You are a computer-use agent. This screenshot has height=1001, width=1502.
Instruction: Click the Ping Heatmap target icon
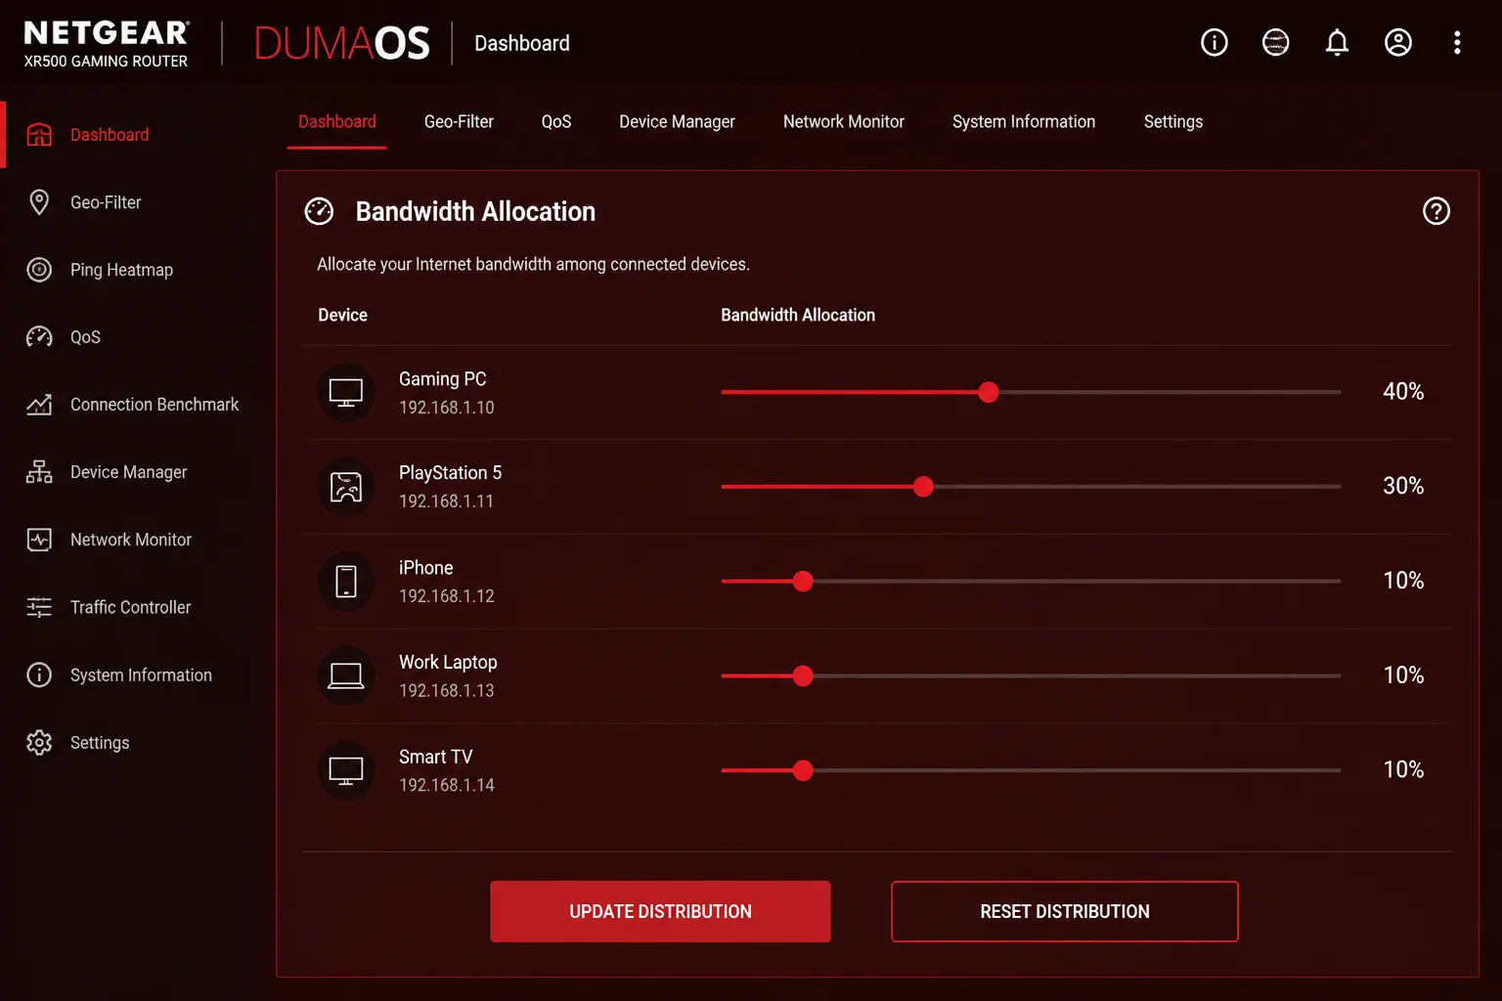(39, 270)
